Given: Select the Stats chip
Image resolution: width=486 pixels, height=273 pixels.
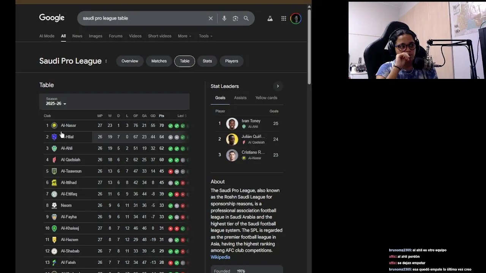Looking at the screenshot, I should pos(207,61).
